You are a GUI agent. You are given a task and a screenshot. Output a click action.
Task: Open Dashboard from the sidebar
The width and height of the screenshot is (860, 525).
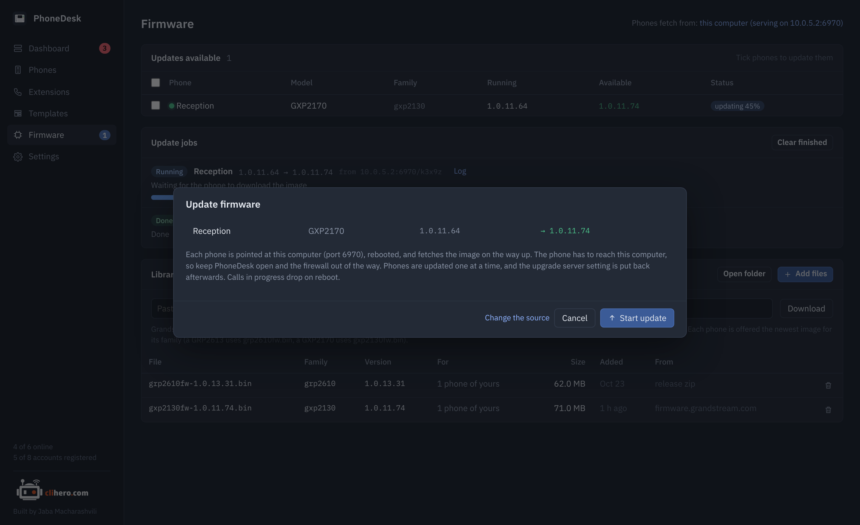62,48
